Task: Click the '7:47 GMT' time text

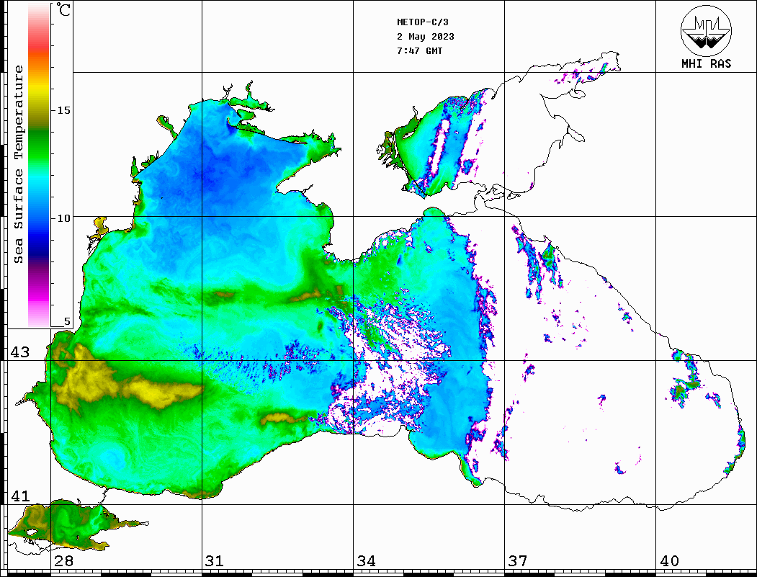Action: (419, 50)
